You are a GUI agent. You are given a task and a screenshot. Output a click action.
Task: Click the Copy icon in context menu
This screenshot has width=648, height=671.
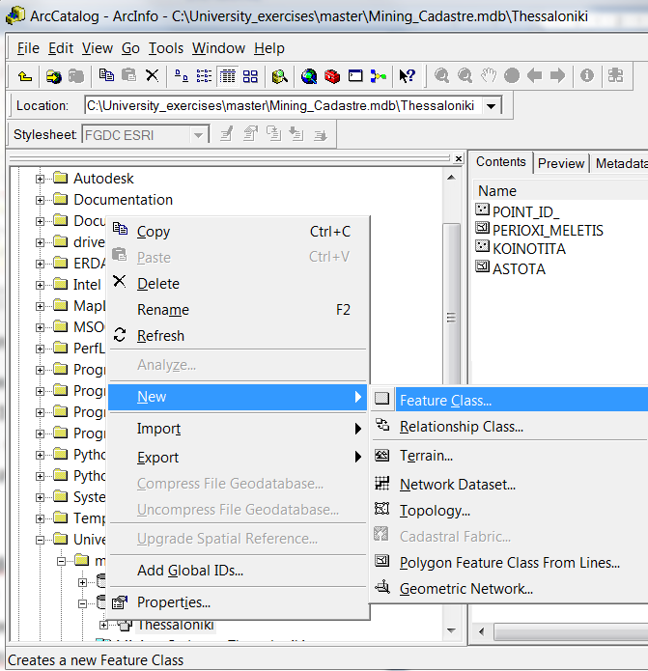(x=120, y=229)
